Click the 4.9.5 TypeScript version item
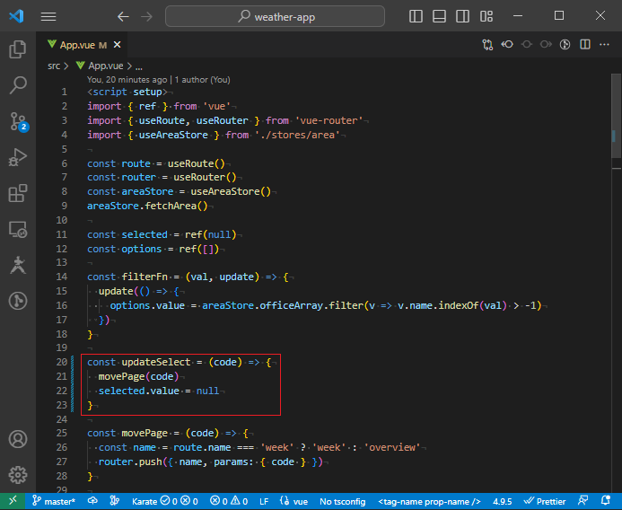This screenshot has width=622, height=510. tap(503, 502)
